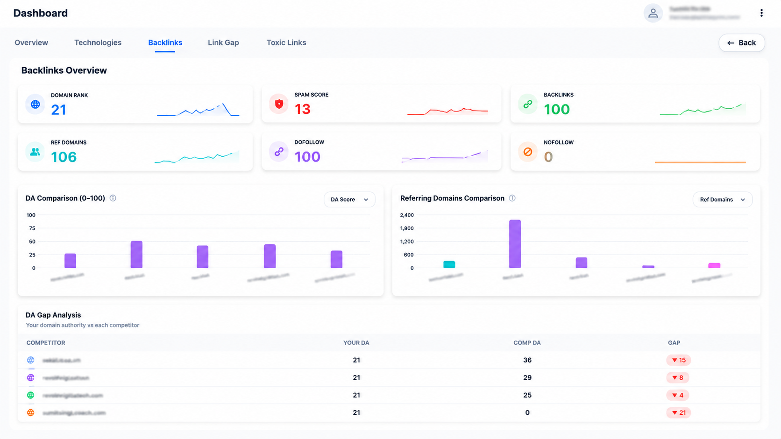
Task: Click the COMPETITOR column header
Action: 46,343
